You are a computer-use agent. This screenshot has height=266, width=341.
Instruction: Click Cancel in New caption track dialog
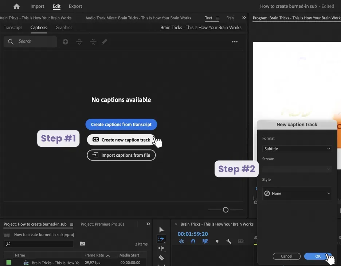pyautogui.click(x=286, y=256)
